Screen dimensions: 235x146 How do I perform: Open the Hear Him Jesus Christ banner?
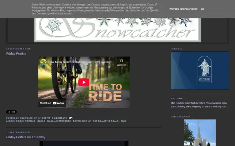tap(200, 70)
